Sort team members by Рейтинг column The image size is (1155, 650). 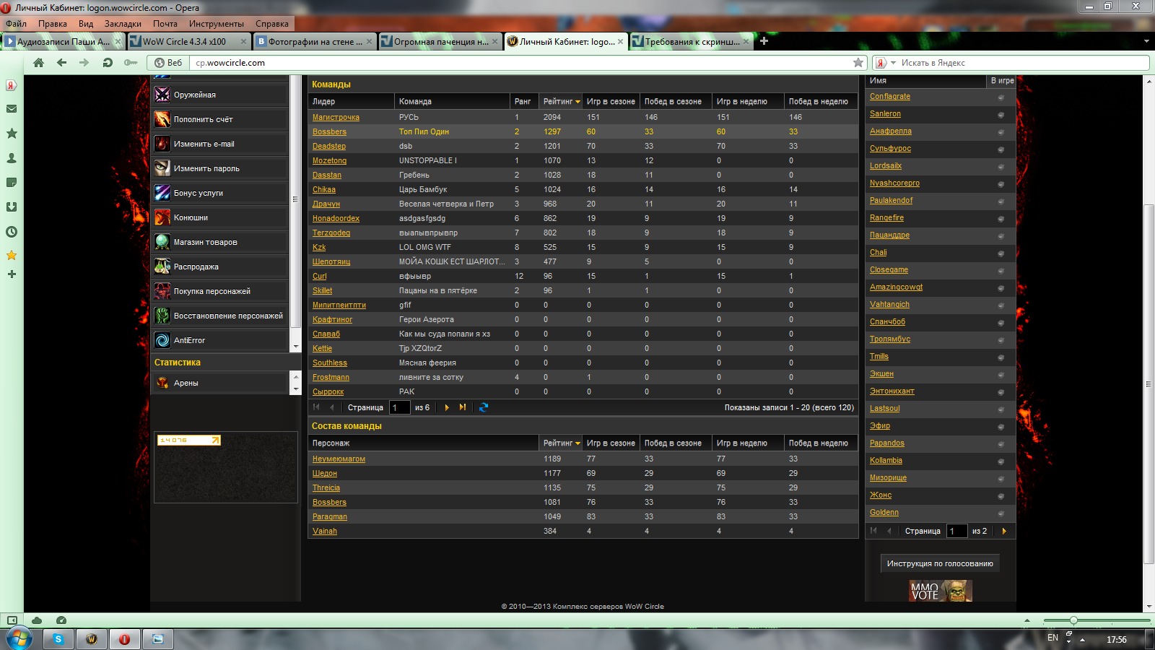[560, 443]
